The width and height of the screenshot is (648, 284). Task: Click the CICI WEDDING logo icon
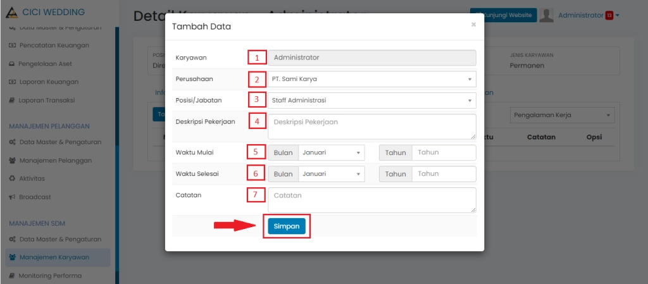tap(10, 13)
